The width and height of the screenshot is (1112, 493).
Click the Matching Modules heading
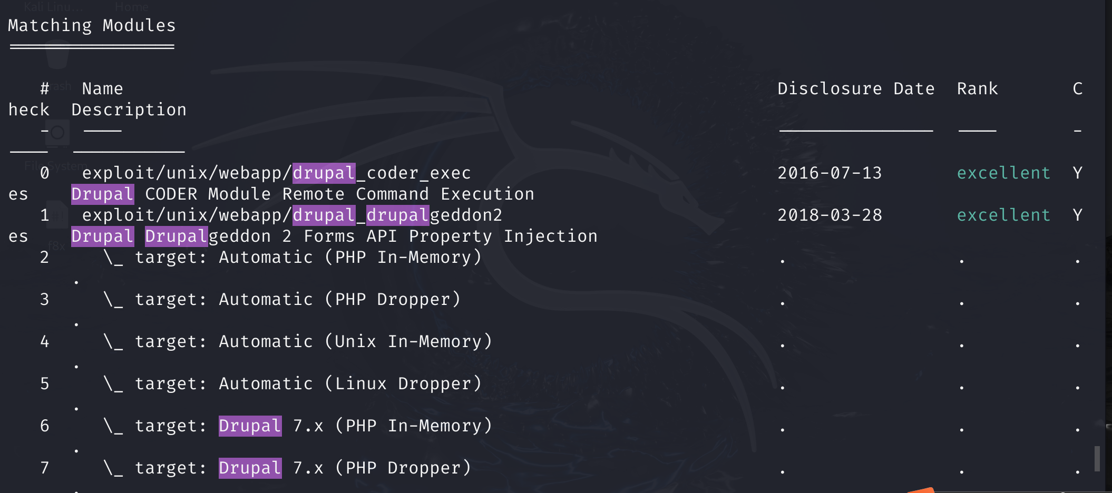point(92,25)
